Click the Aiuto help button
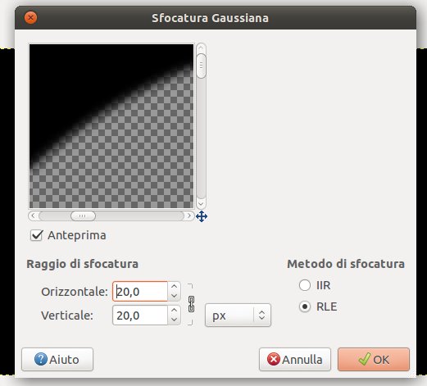The width and height of the screenshot is (427, 386). click(x=57, y=360)
